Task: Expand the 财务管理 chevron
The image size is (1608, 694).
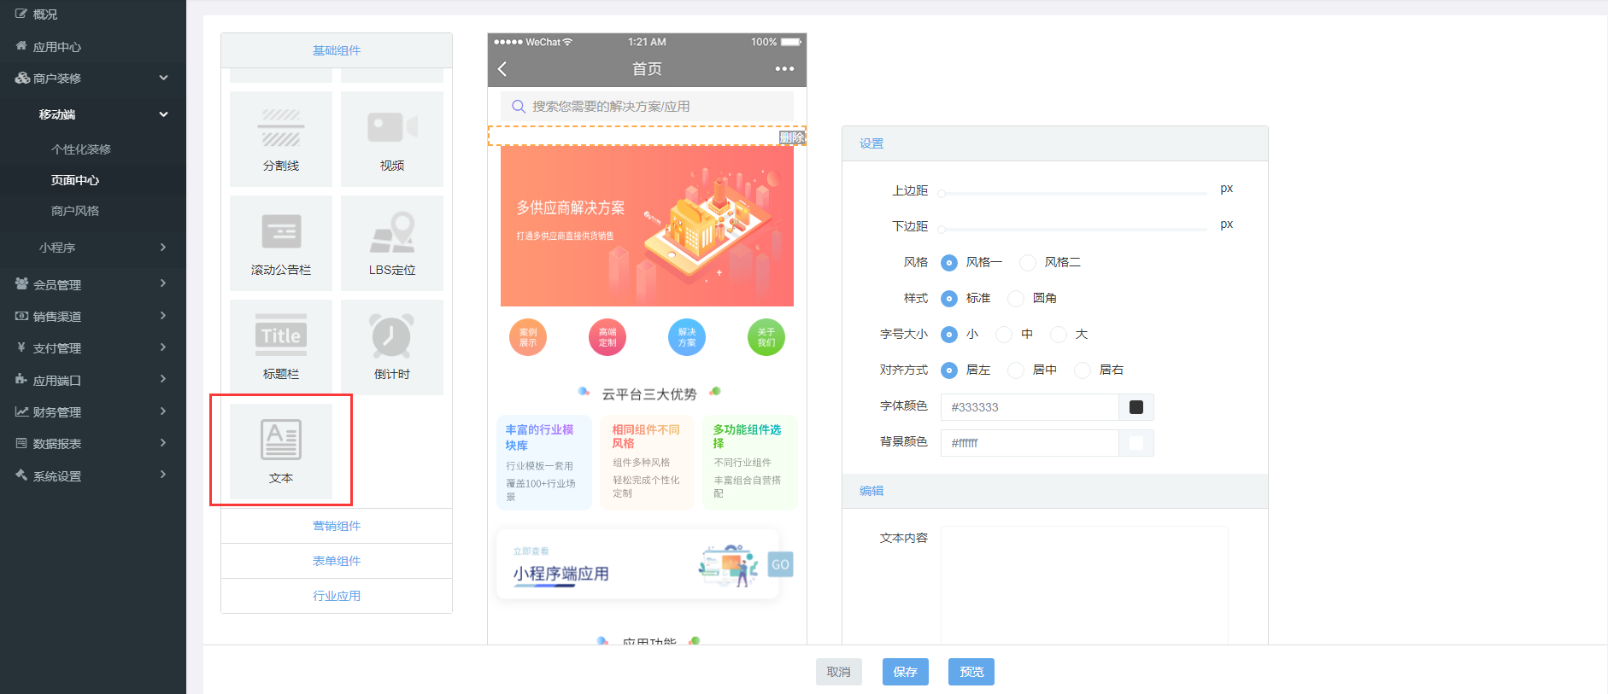Action: point(163,411)
